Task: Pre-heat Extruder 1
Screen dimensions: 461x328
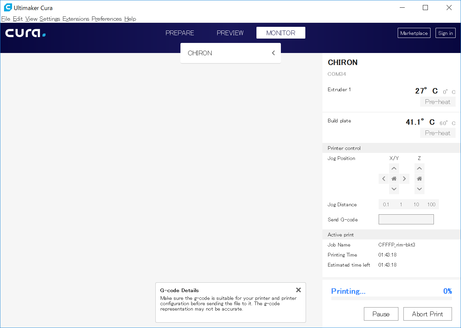Action: click(438, 102)
